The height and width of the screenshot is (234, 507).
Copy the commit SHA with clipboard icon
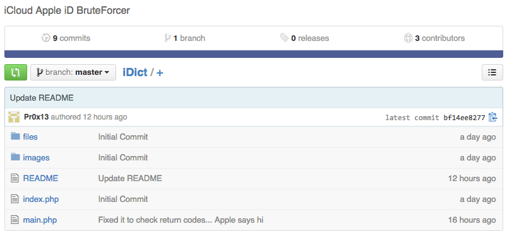492,117
